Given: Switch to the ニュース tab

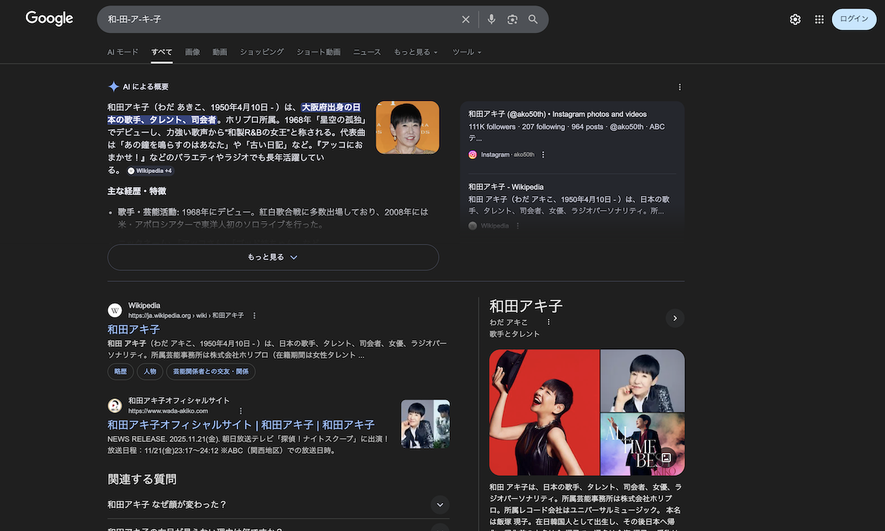Looking at the screenshot, I should coord(367,52).
